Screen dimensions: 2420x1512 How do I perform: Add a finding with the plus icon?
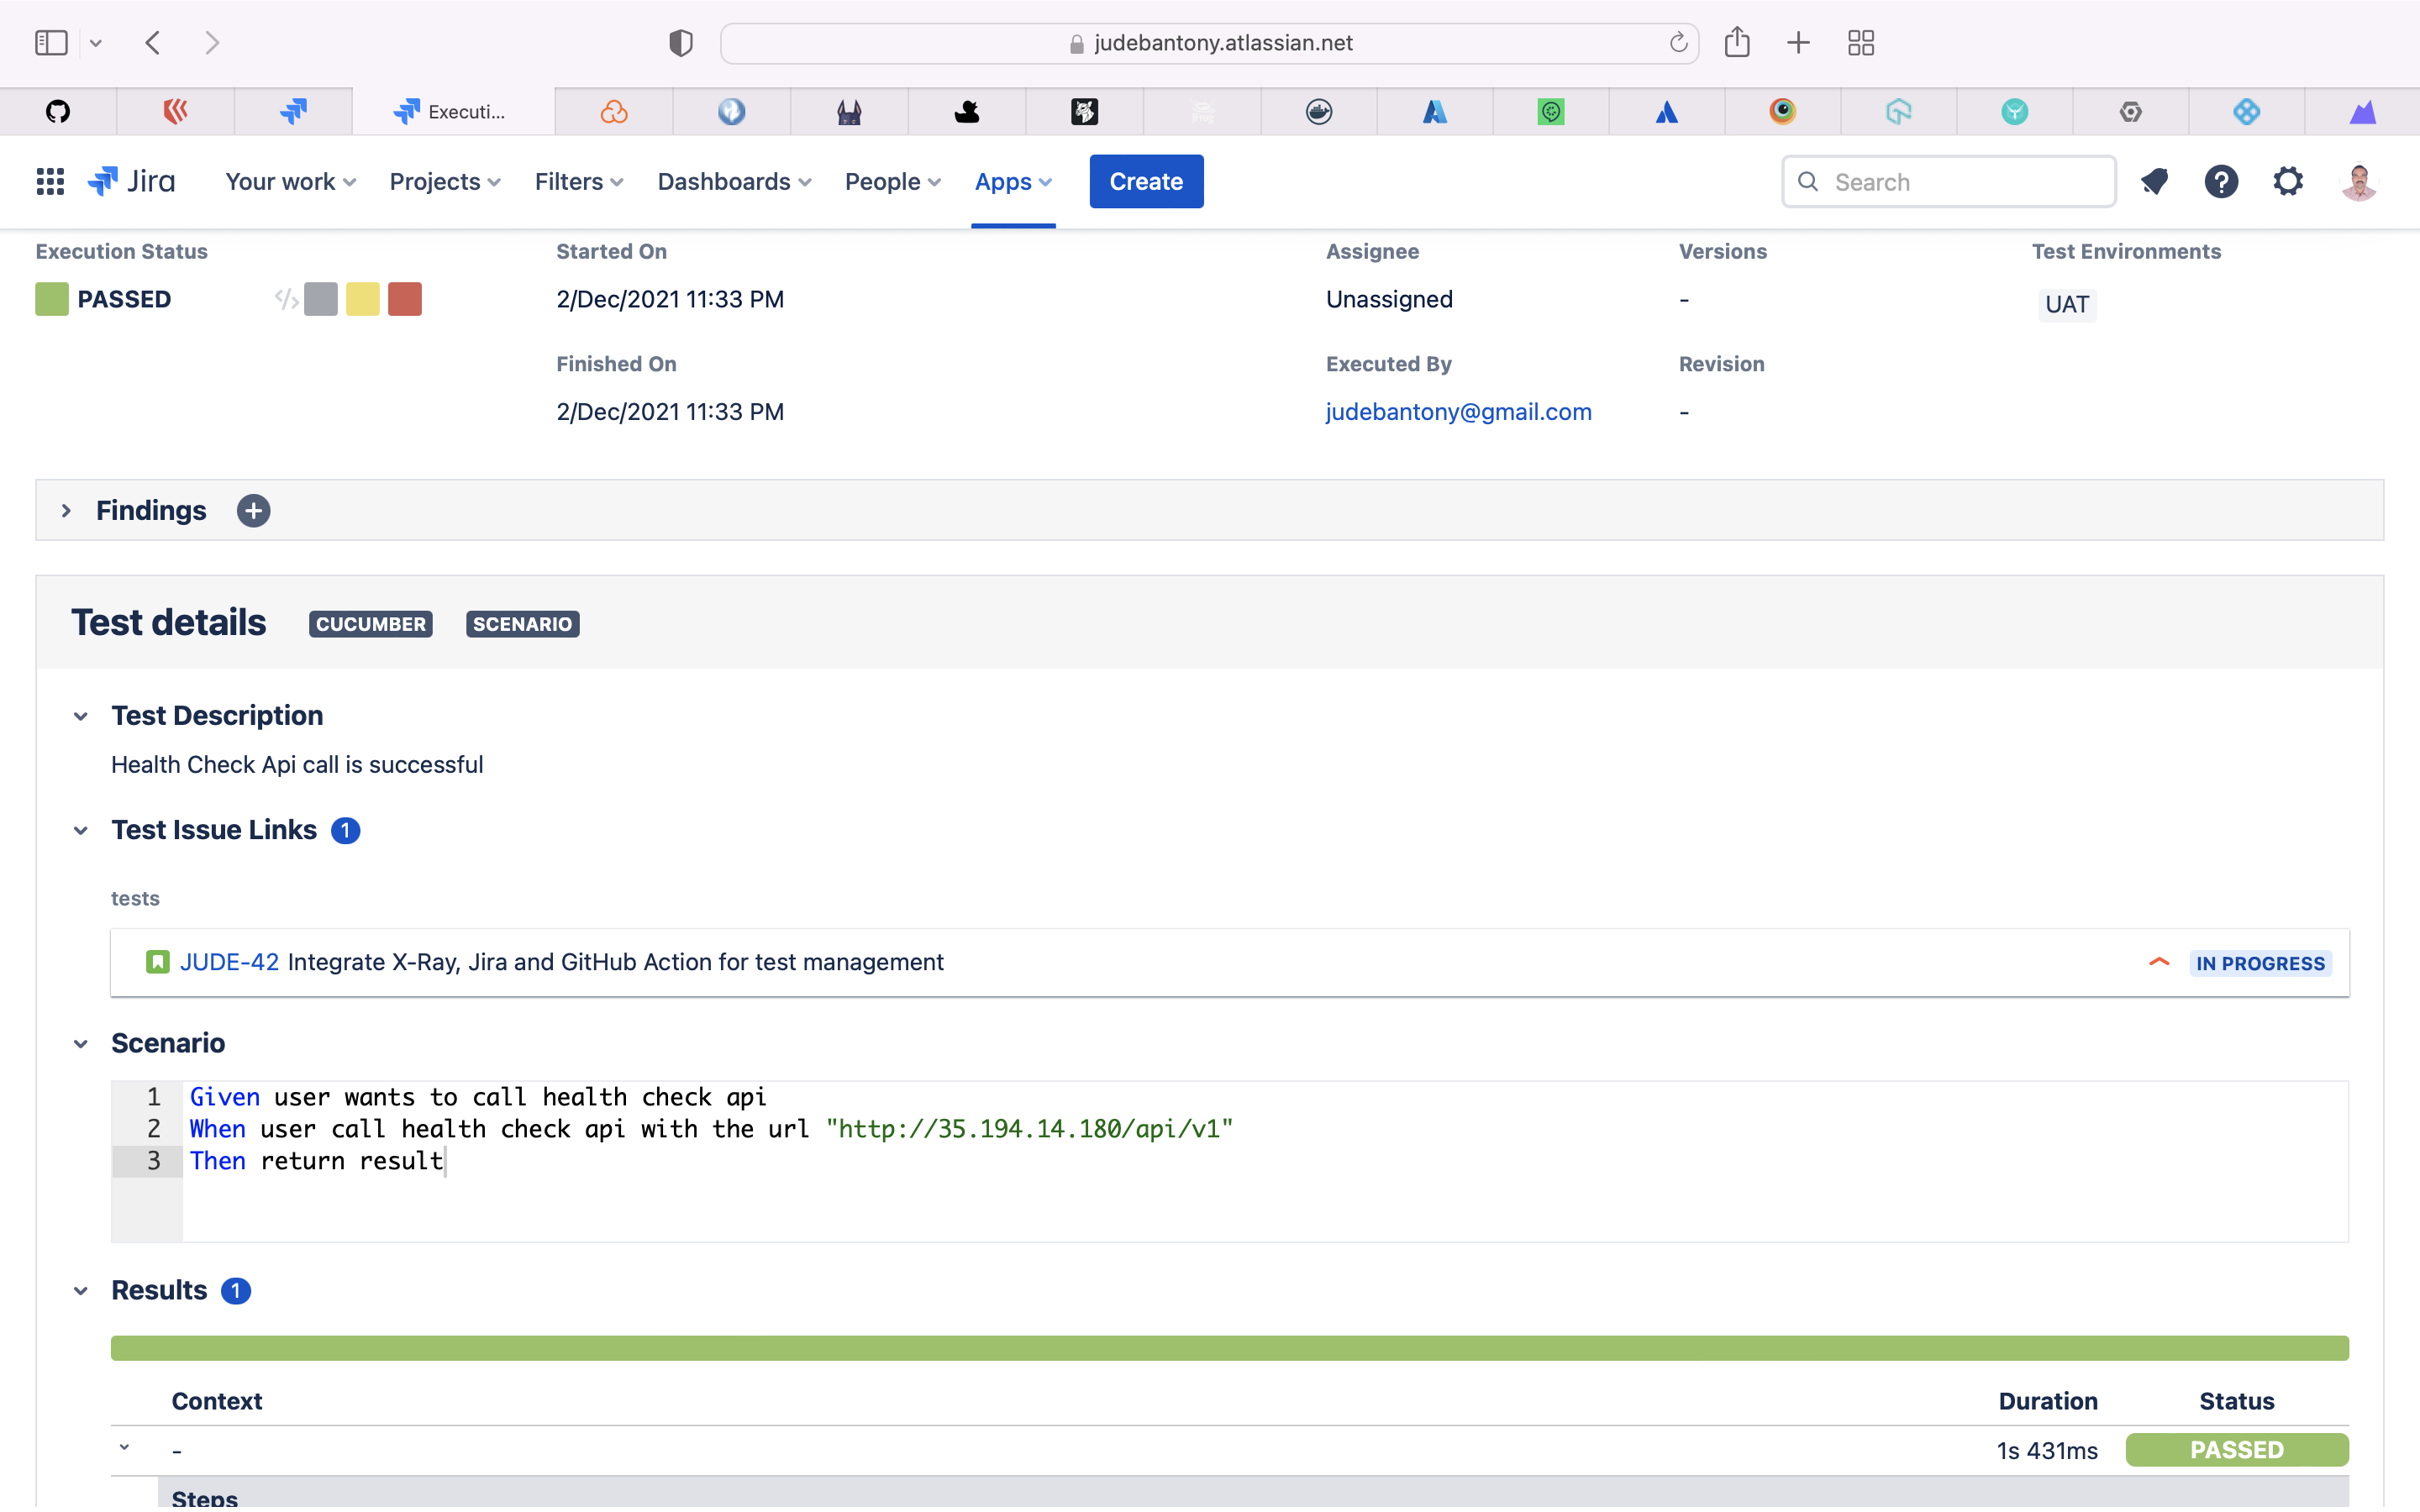(253, 510)
